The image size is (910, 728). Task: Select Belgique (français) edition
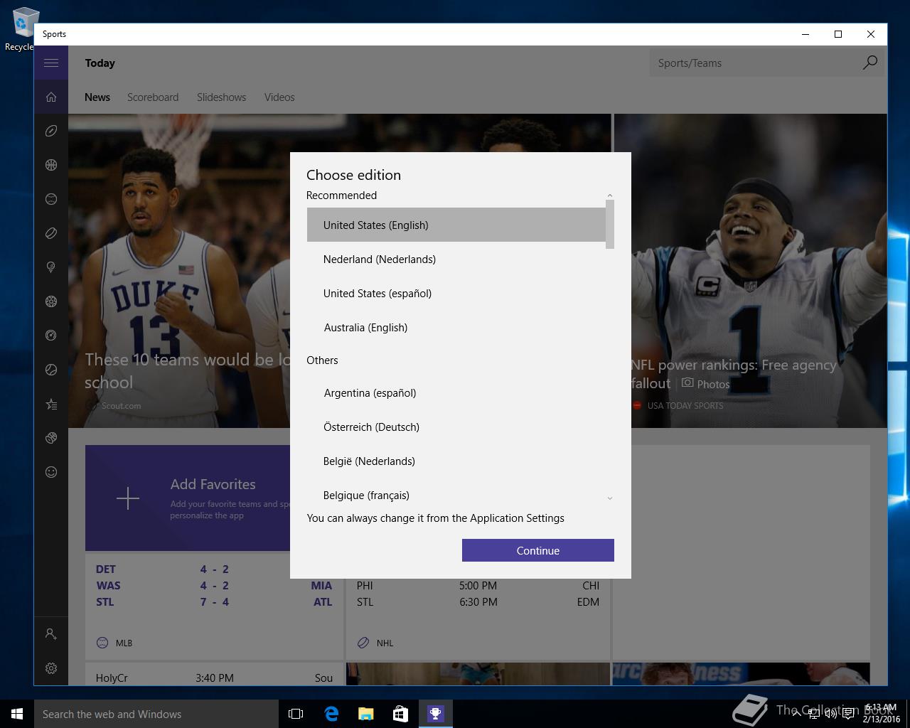tap(456, 495)
